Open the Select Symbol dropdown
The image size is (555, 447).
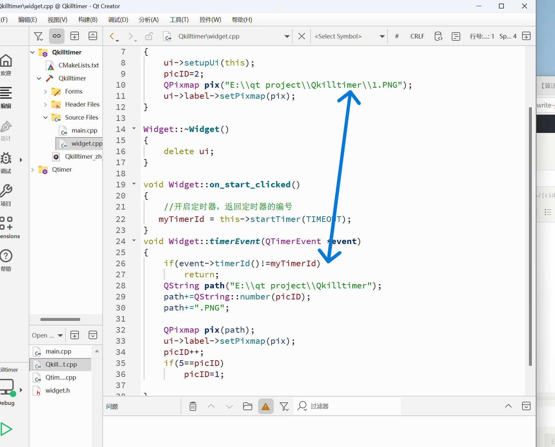pyautogui.click(x=349, y=36)
